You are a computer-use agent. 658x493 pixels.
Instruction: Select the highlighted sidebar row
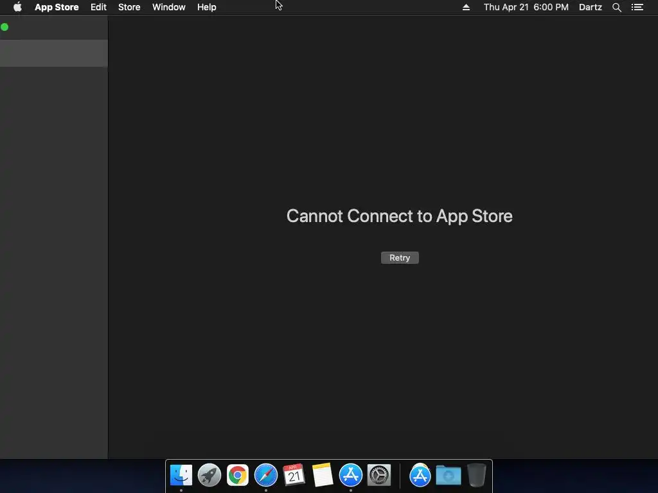[54, 53]
